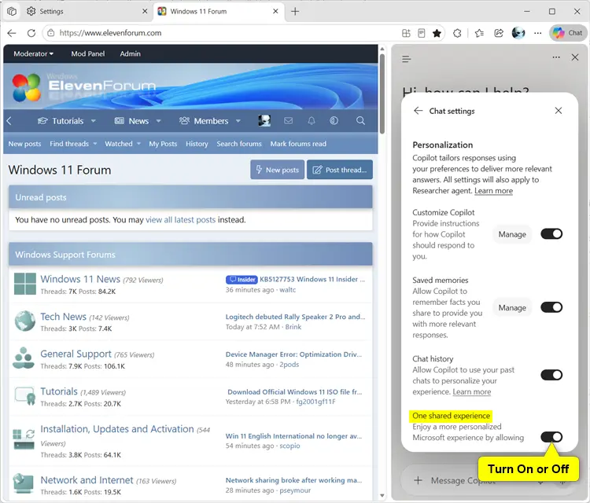Open immersive reader icon in address bar
The height and width of the screenshot is (503, 590).
(422, 33)
